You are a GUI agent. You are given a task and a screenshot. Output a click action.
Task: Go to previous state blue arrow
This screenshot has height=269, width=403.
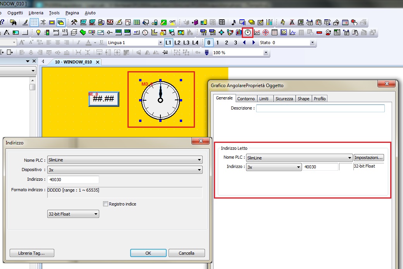(245, 43)
